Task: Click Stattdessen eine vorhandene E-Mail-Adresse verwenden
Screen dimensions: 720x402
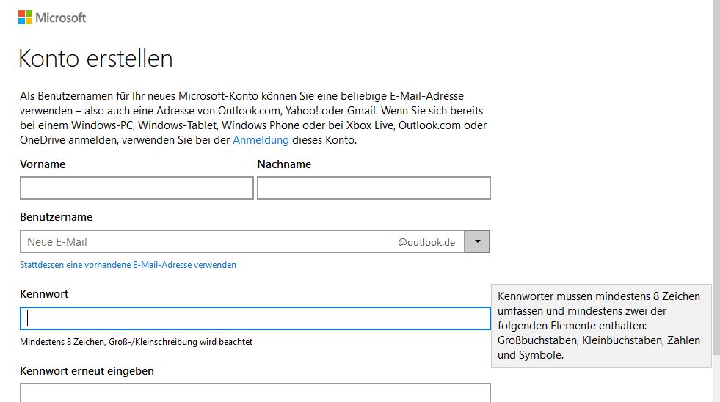Action: (x=128, y=265)
